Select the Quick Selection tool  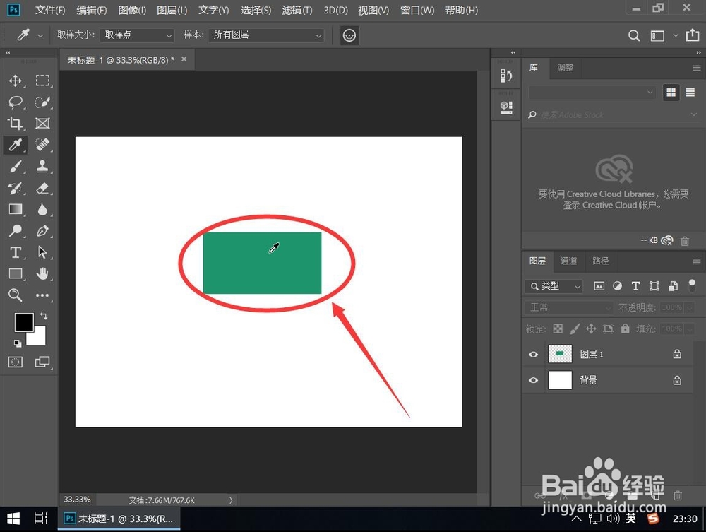43,102
